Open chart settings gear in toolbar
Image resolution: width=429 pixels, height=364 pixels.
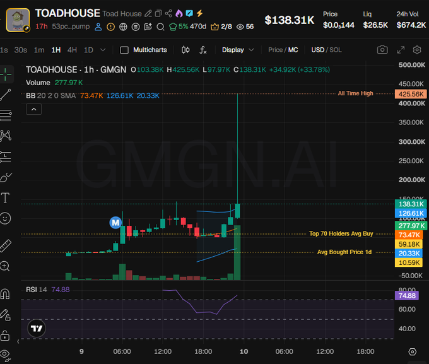point(417,50)
